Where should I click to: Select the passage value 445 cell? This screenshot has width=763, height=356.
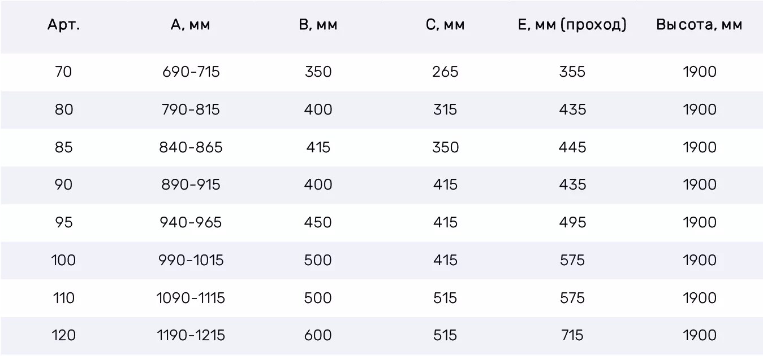click(572, 147)
